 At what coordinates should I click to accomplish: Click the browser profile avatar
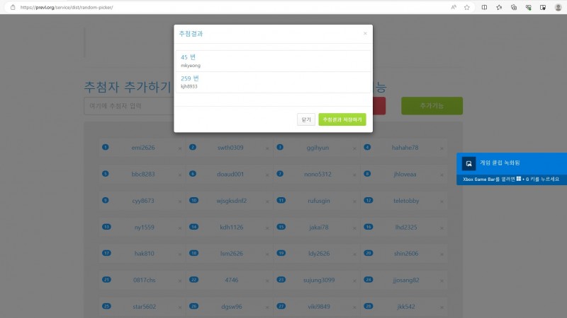558,7
